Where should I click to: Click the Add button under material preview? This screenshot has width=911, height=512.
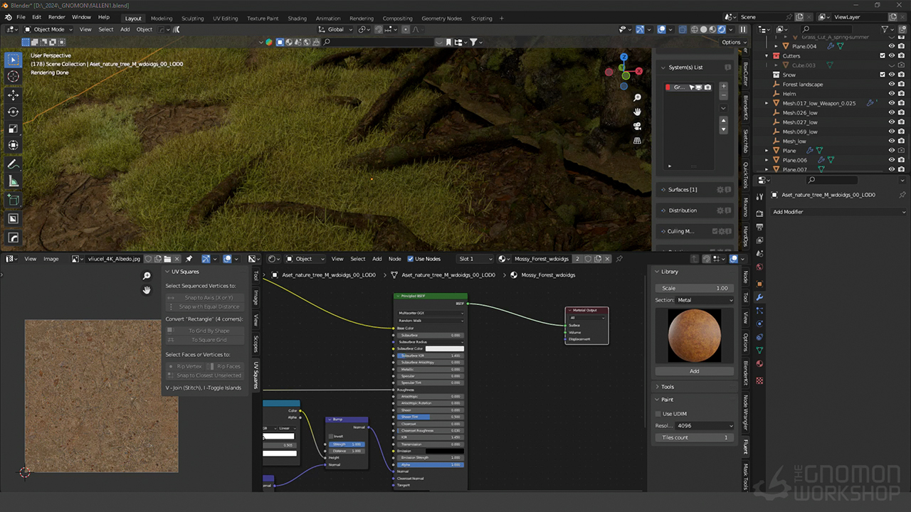pyautogui.click(x=694, y=370)
